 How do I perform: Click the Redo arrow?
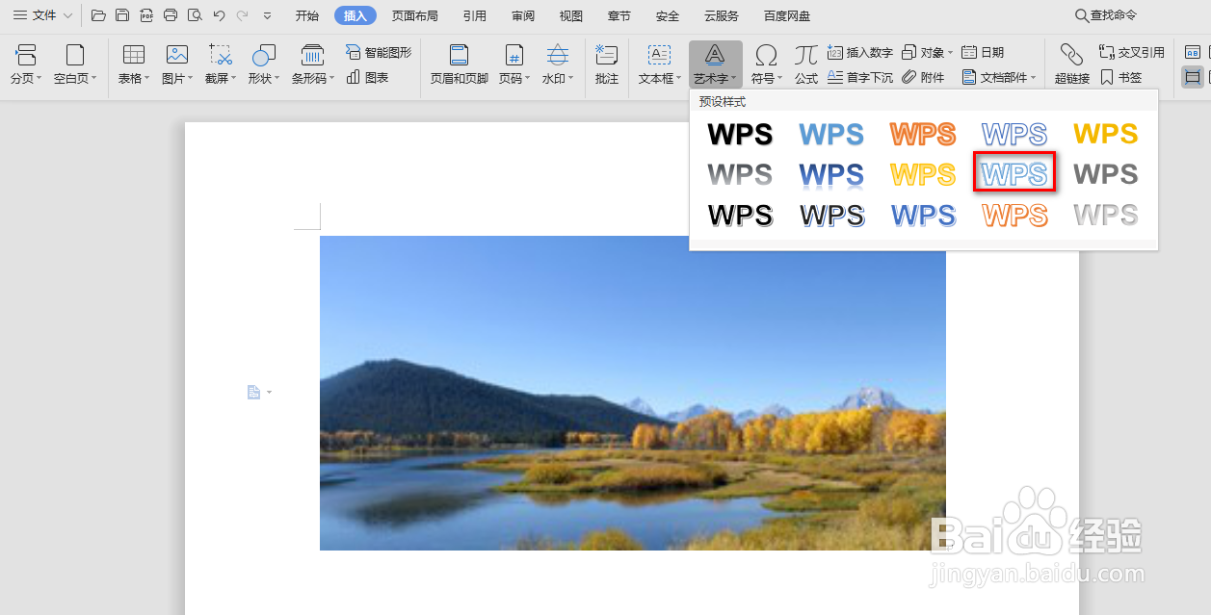(x=242, y=15)
